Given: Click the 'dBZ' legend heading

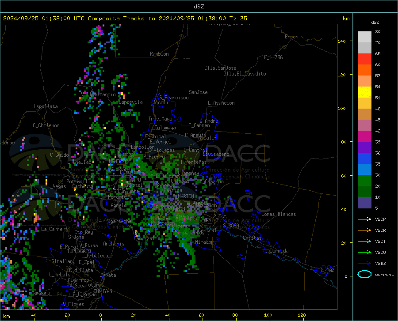Looking at the screenshot, I should (375, 22).
